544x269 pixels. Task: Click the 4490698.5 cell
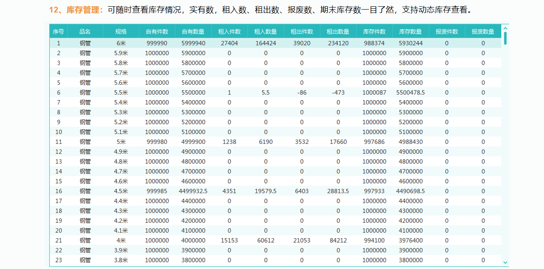pyautogui.click(x=411, y=191)
